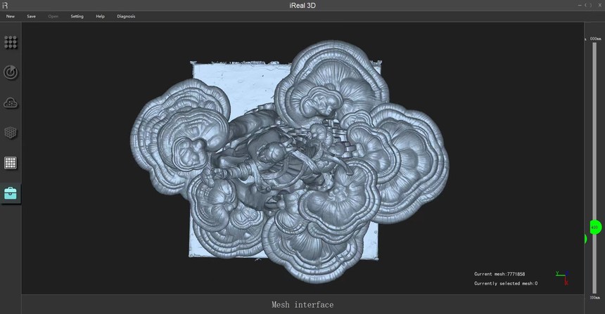Click the iReal 3D window title

pos(302,6)
